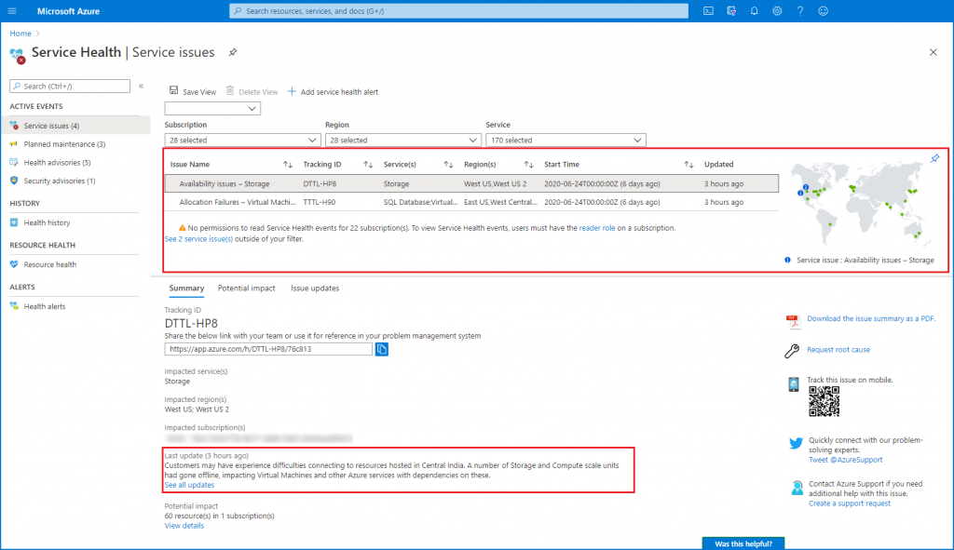Open Azure notifications bell
The width and height of the screenshot is (954, 550).
pyautogui.click(x=755, y=10)
